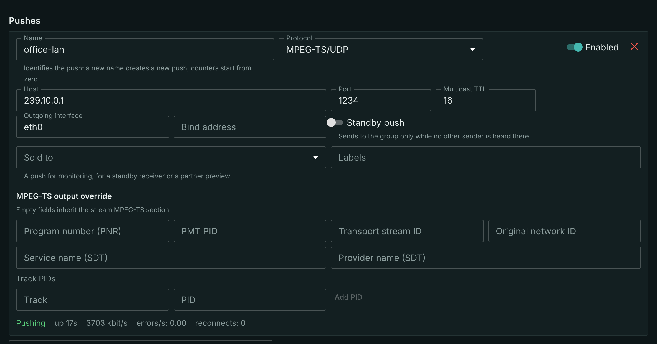
Task: Select the Service name (SDT) input
Action: (x=171, y=258)
